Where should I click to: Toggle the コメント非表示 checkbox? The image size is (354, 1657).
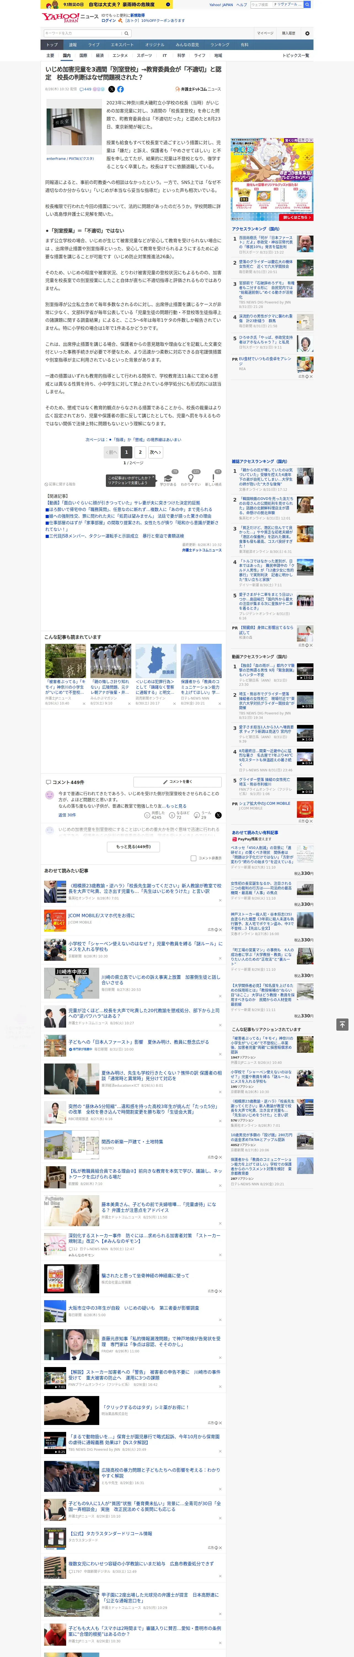[193, 858]
